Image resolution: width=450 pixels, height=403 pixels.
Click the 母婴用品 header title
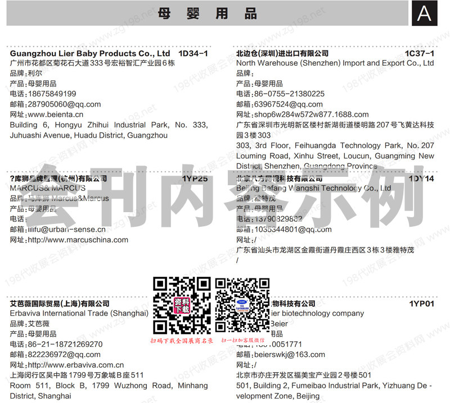point(207,13)
